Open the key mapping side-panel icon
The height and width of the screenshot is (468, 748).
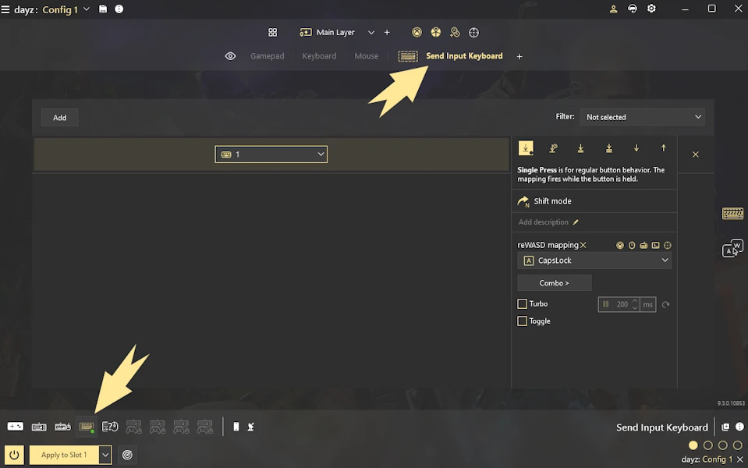click(x=732, y=248)
